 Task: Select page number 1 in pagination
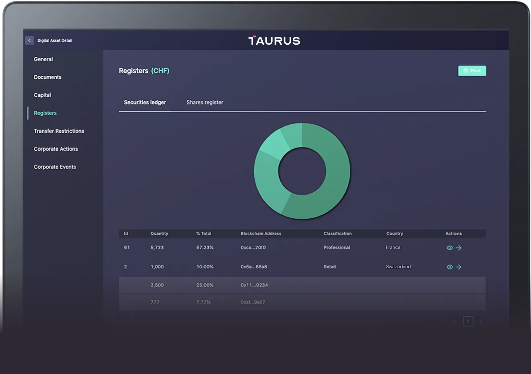[x=468, y=321]
